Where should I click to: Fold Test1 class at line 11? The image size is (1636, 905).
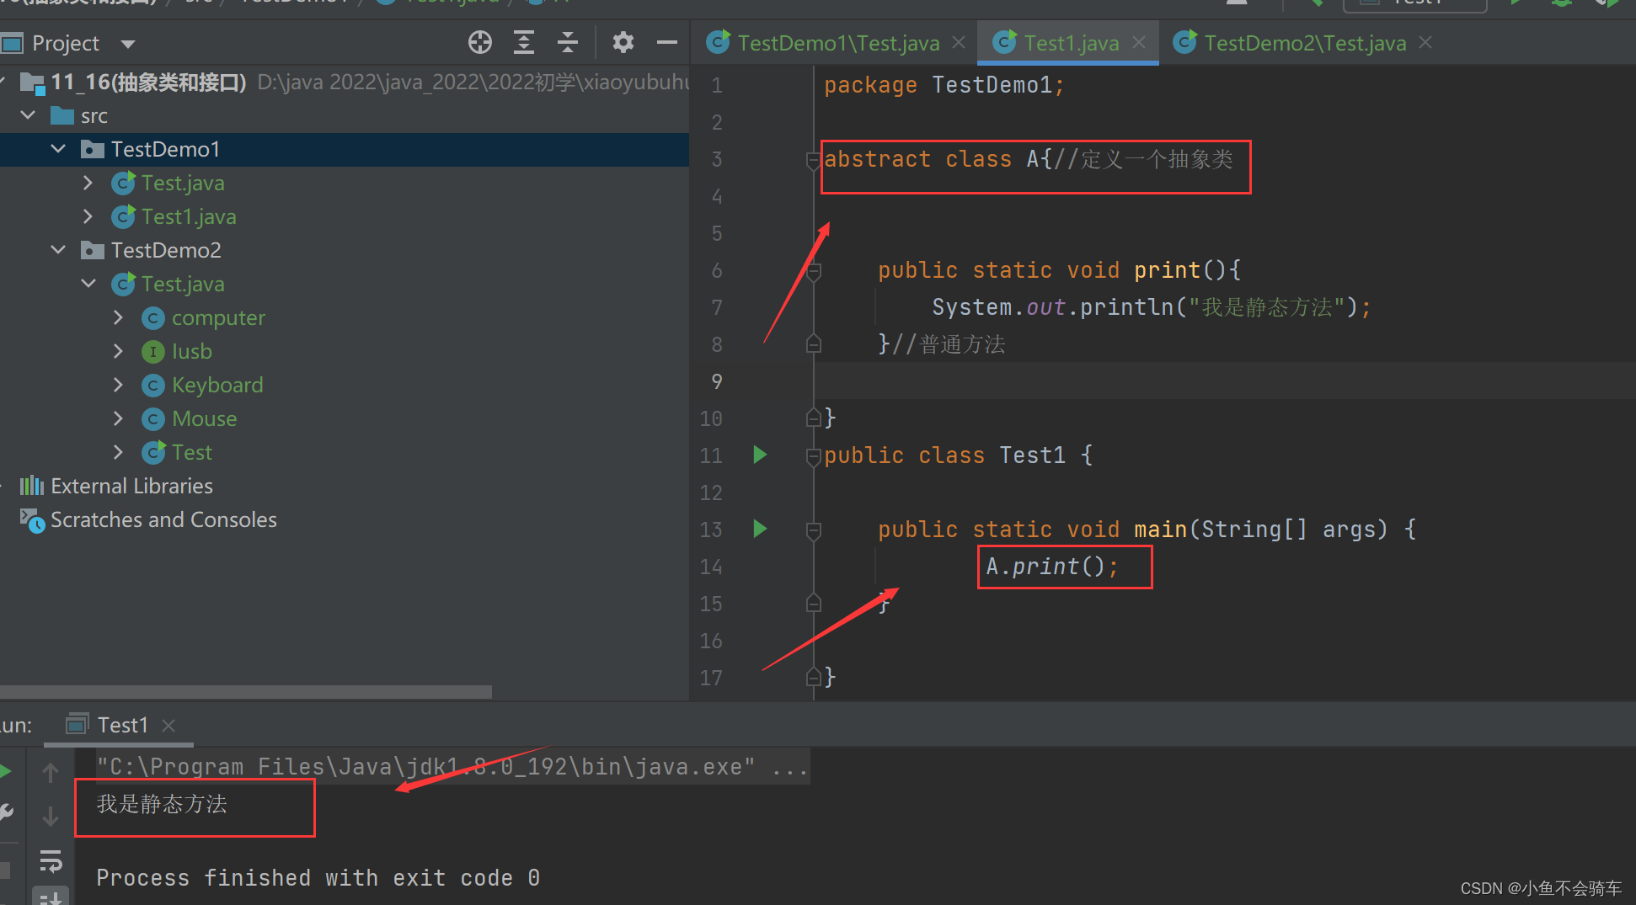click(x=813, y=456)
